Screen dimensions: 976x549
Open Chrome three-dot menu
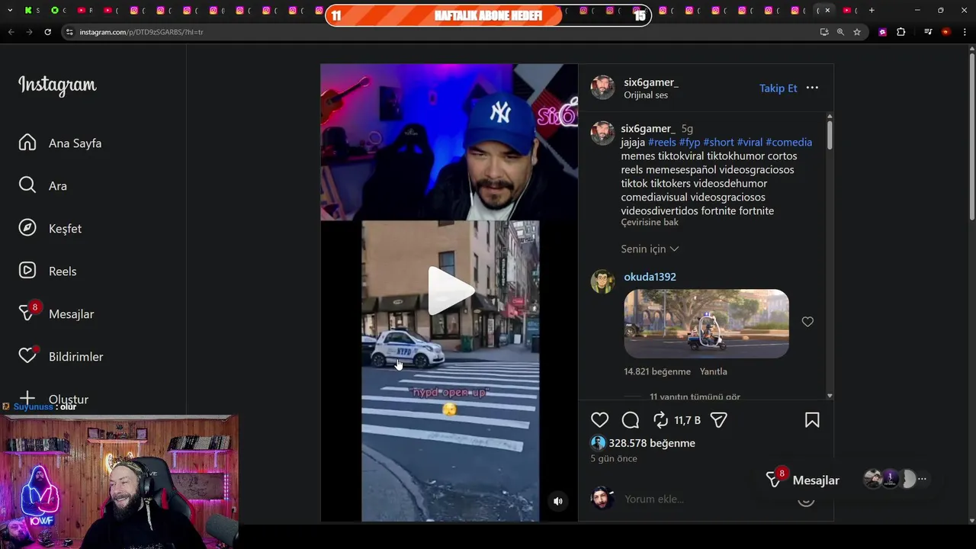pos(965,32)
